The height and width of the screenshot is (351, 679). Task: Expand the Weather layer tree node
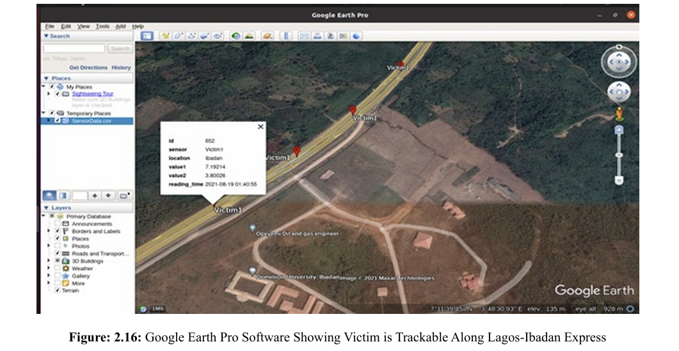[x=49, y=269]
